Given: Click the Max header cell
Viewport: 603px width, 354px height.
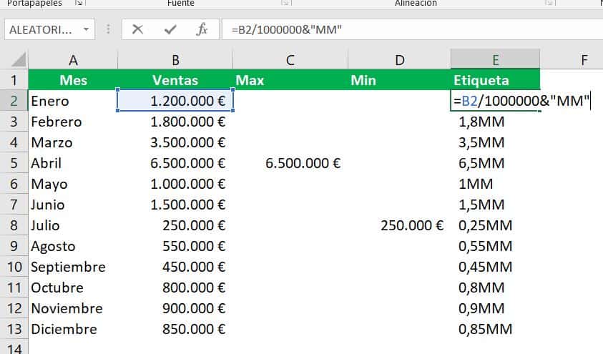Looking at the screenshot, I should pos(290,80).
